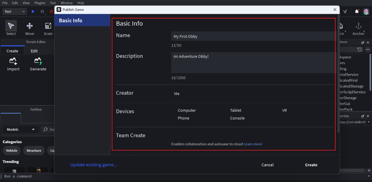Viewport: 372px width, 182px height.
Task: Open the Test mode dropdown
Action: (14, 12)
